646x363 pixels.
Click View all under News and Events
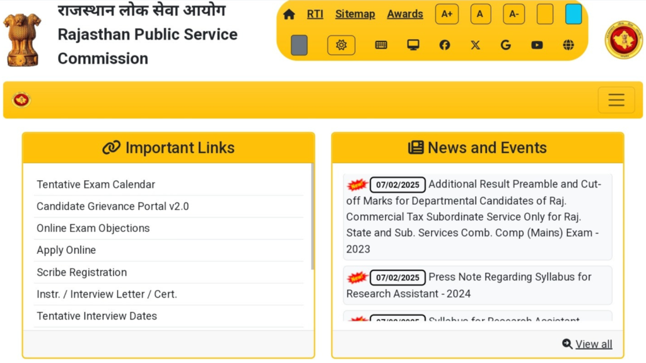(592, 343)
